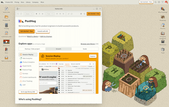Screen dimensions: 169x107
Task: Open the Forums speech-bubble icon
Action: [x=163, y=25]
